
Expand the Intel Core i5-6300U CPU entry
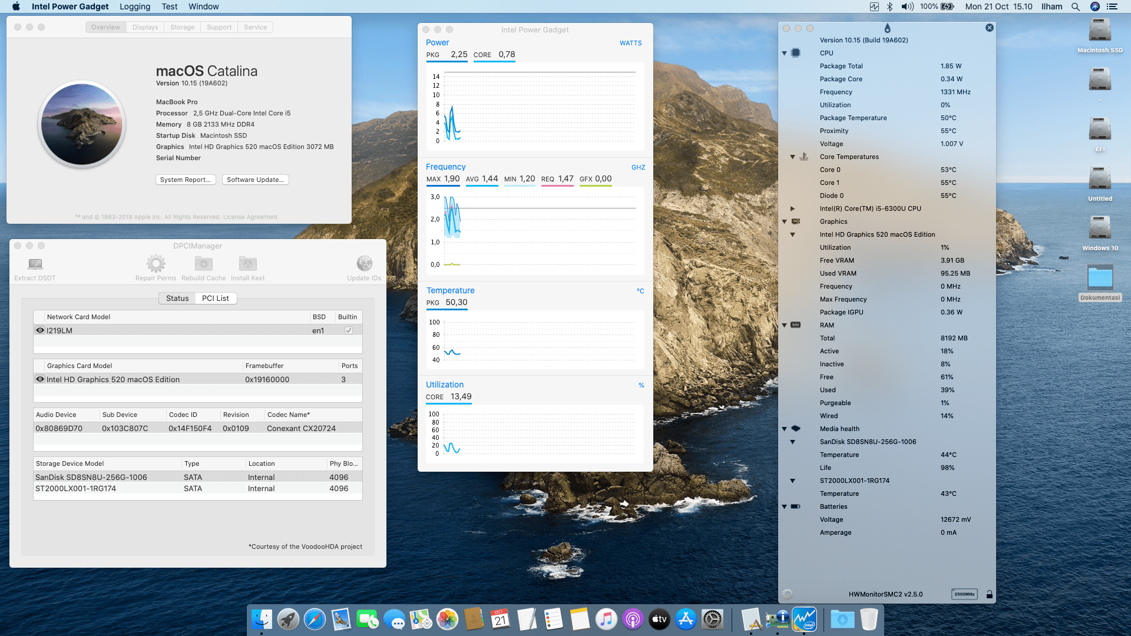click(793, 208)
